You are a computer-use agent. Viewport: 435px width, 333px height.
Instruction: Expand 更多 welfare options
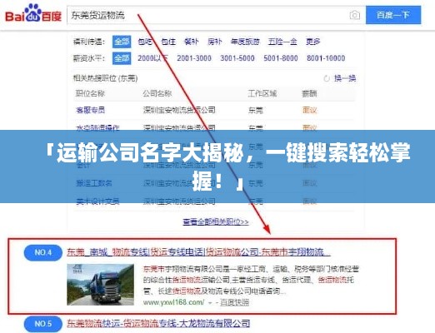[x=313, y=42]
